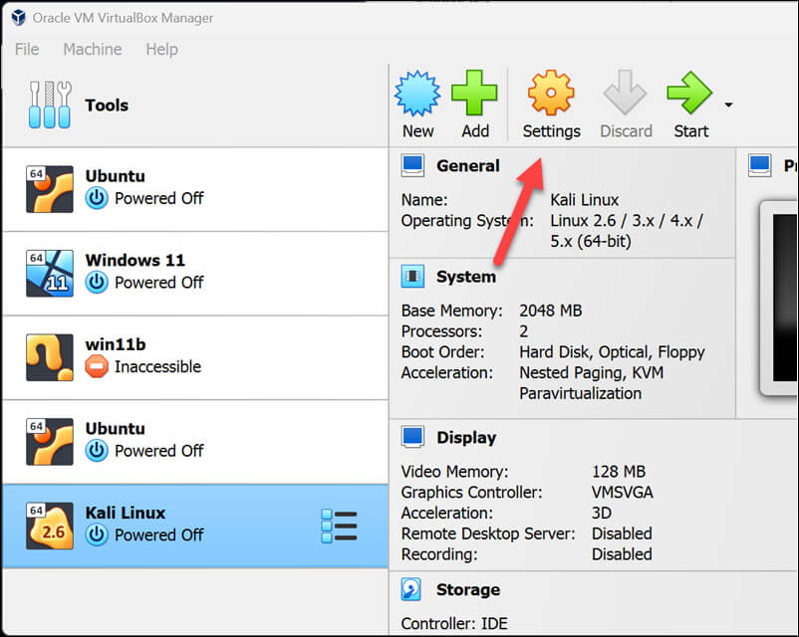Open Settings via the orange gear icon
Viewport: 799px width, 637px height.
pos(551,95)
